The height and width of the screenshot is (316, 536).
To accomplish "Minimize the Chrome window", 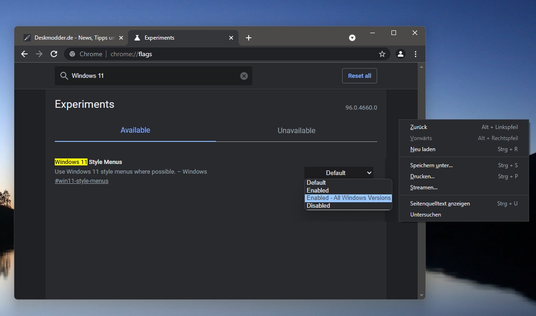I will point(373,33).
